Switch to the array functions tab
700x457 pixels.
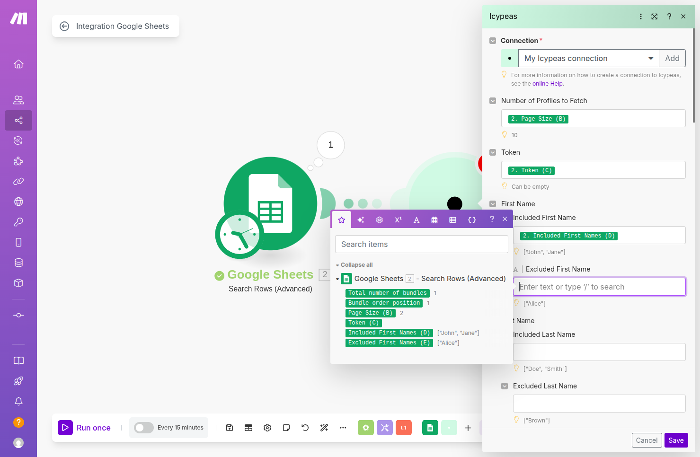[453, 220]
